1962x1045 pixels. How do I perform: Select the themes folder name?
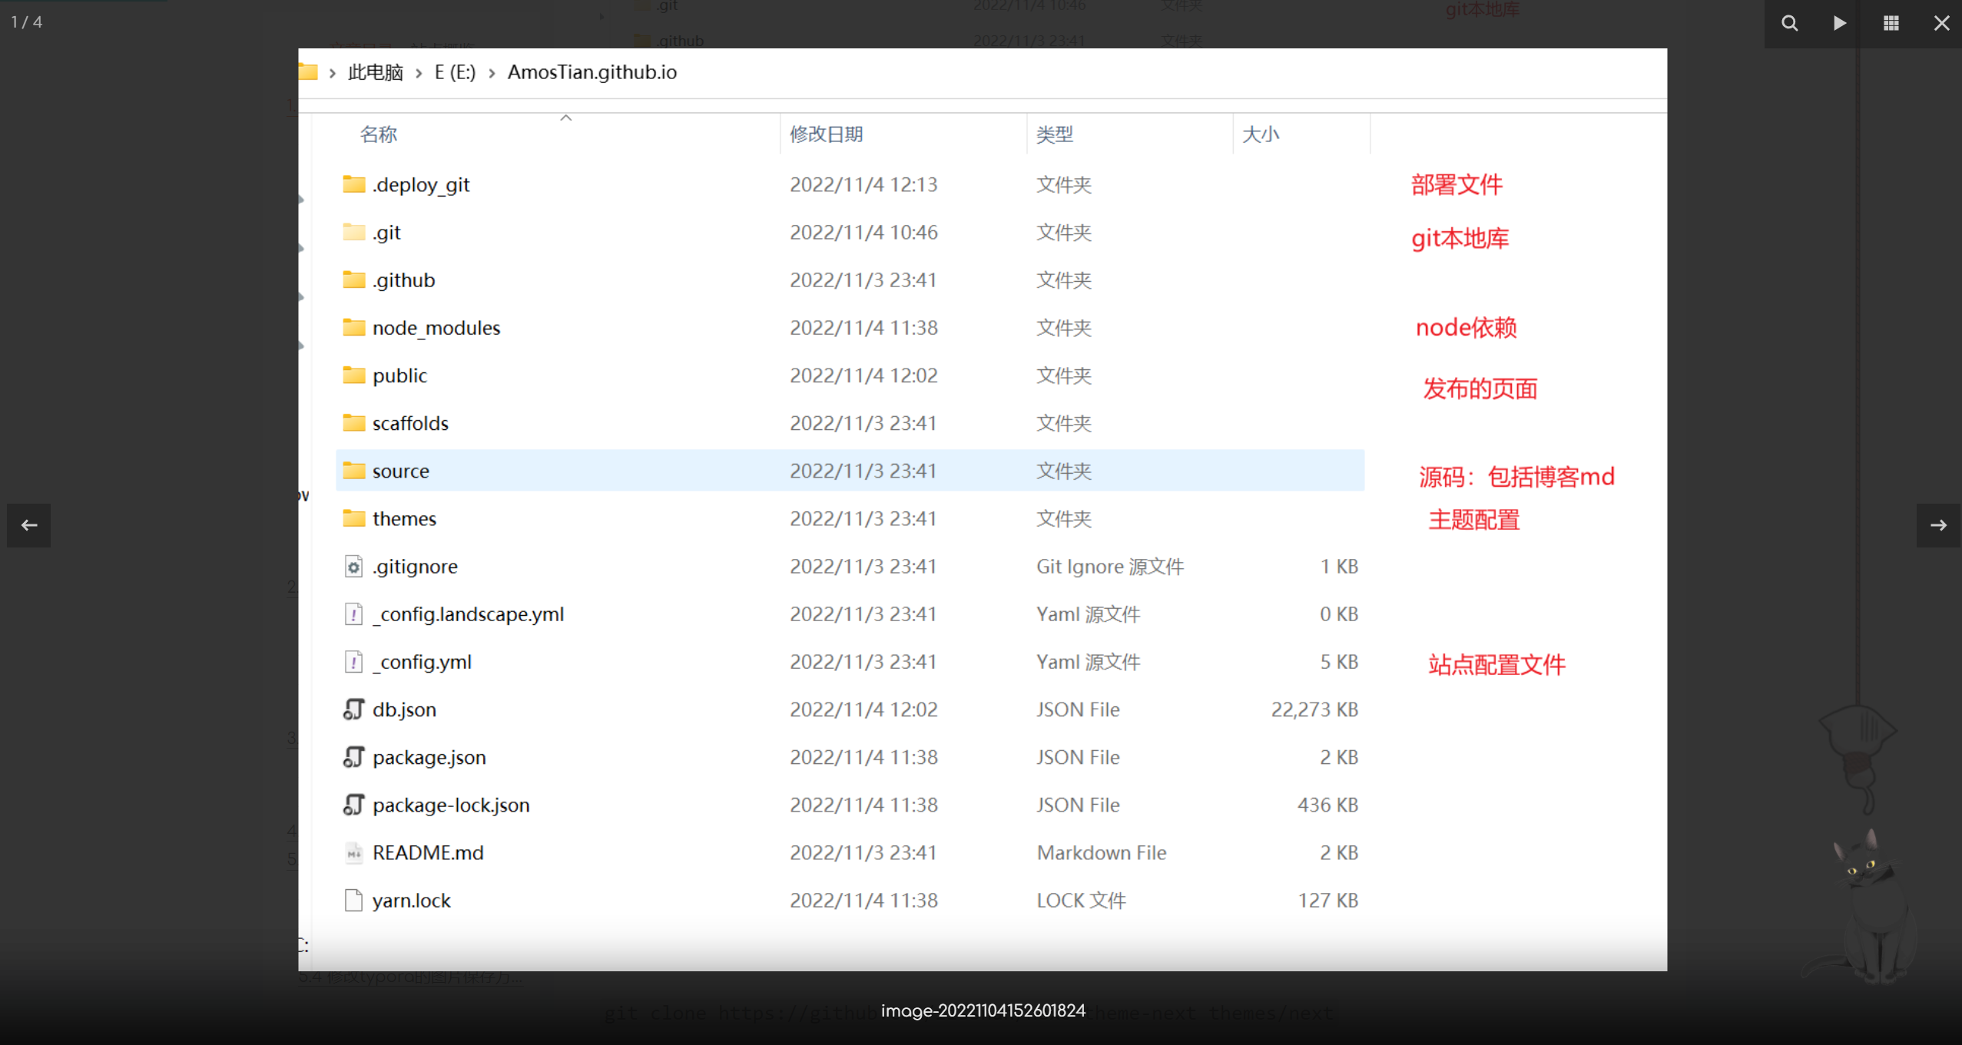[404, 518]
